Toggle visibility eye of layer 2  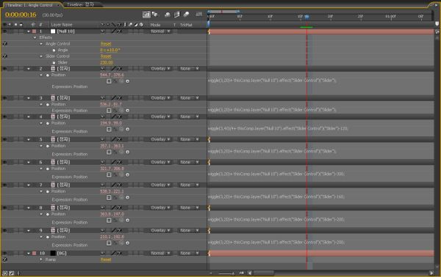click(4, 68)
